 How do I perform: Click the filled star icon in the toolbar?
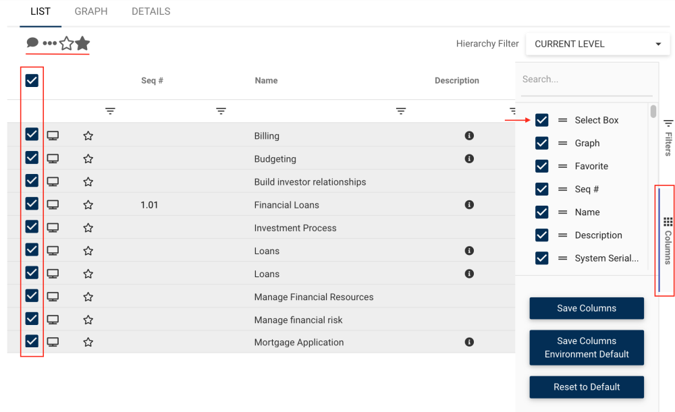82,44
